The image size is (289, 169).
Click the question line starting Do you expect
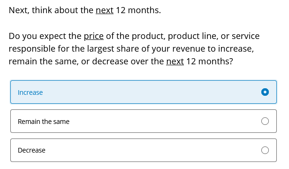[x=134, y=36]
